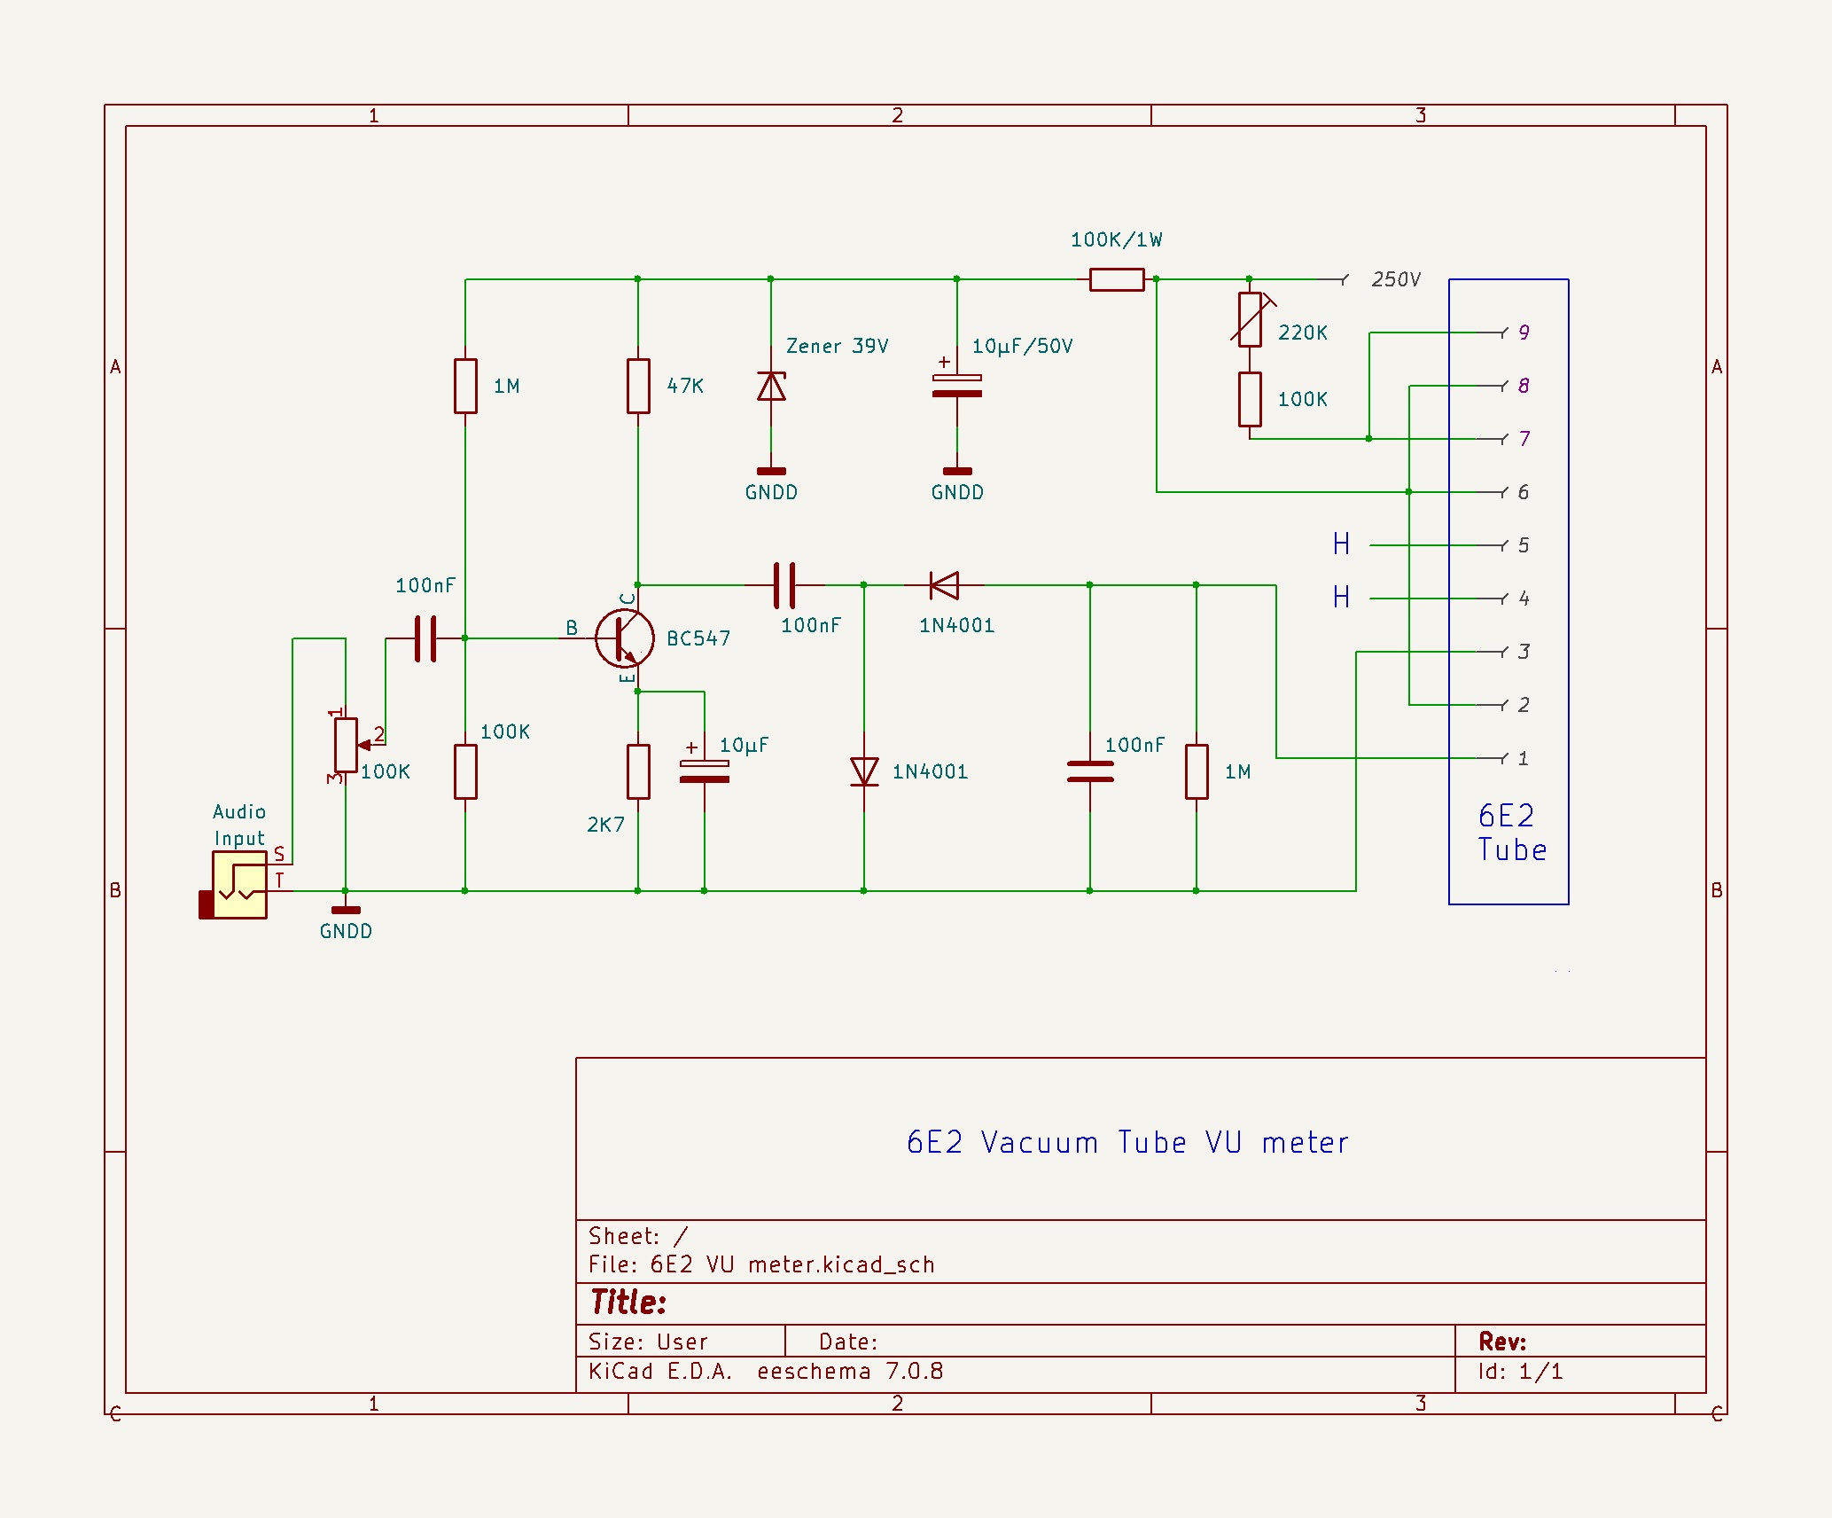Select pin 9 of the tube
1832x1518 pixels.
click(1523, 333)
